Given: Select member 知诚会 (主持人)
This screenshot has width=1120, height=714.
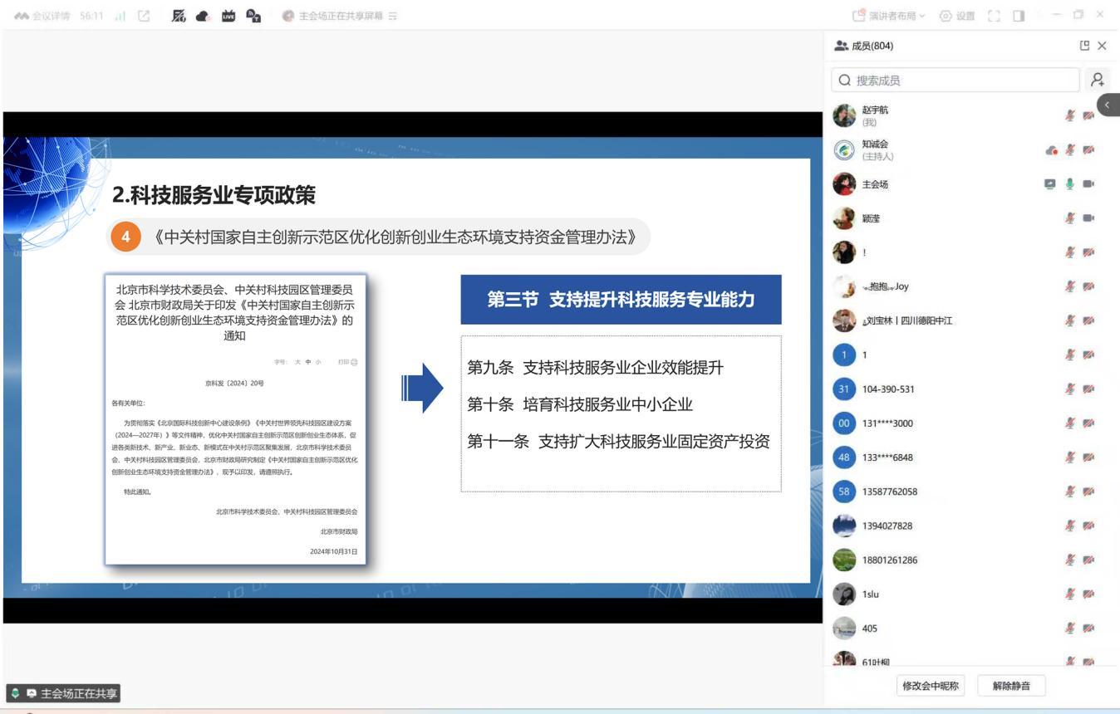Looking at the screenshot, I should pyautogui.click(x=970, y=150).
